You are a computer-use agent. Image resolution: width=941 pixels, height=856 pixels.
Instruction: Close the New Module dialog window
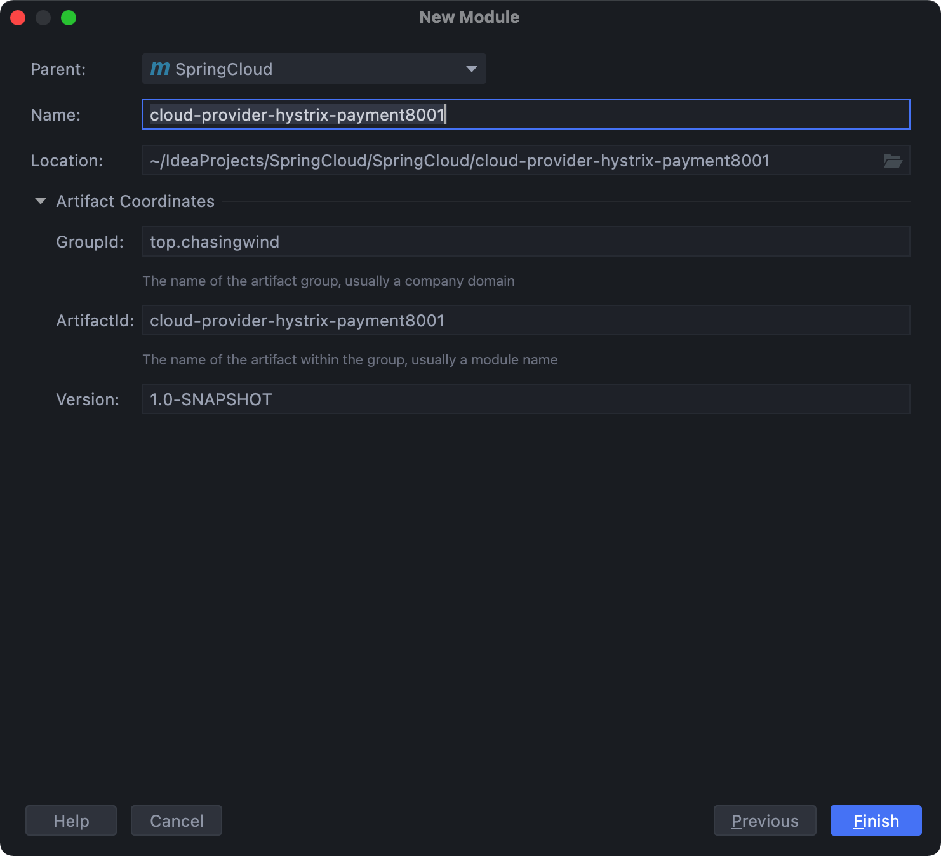click(x=18, y=18)
